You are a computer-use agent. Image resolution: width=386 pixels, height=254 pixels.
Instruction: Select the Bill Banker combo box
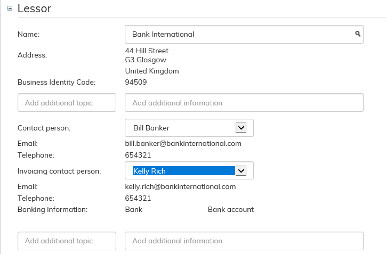(x=181, y=128)
